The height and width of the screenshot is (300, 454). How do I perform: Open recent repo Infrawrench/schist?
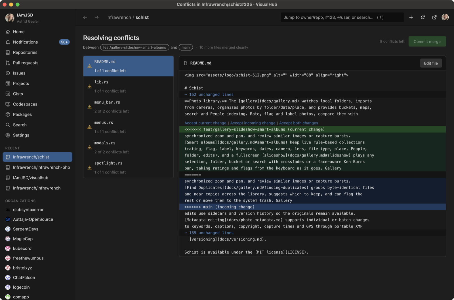pyautogui.click(x=37, y=157)
